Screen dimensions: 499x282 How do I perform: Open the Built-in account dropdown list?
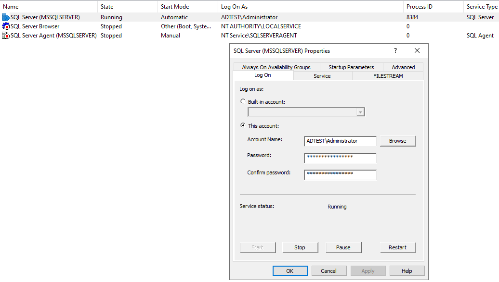pyautogui.click(x=360, y=112)
